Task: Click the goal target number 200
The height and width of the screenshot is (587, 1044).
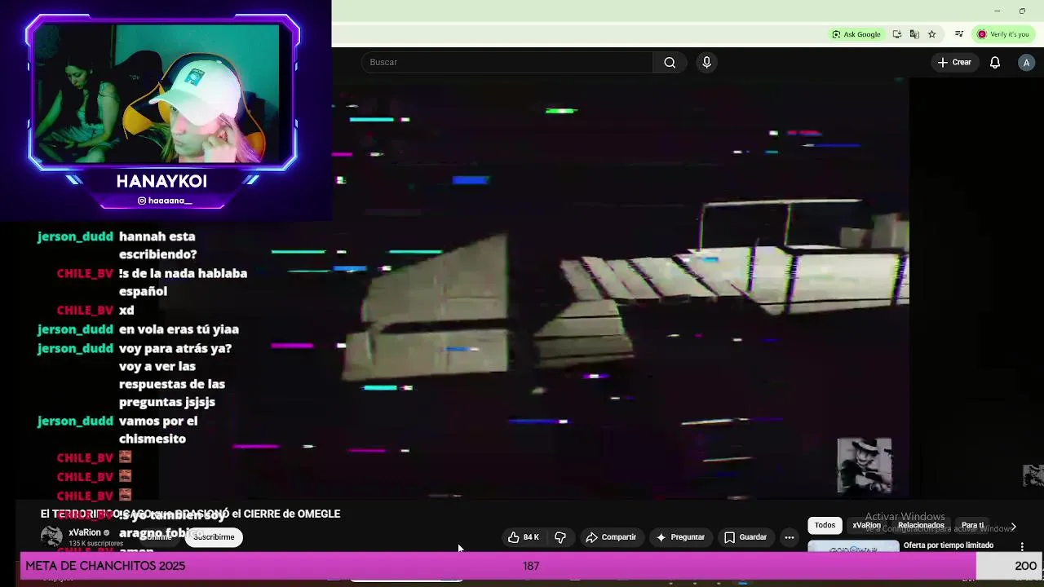Action: (x=1025, y=566)
